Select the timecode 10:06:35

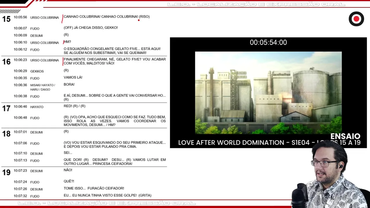point(20,78)
